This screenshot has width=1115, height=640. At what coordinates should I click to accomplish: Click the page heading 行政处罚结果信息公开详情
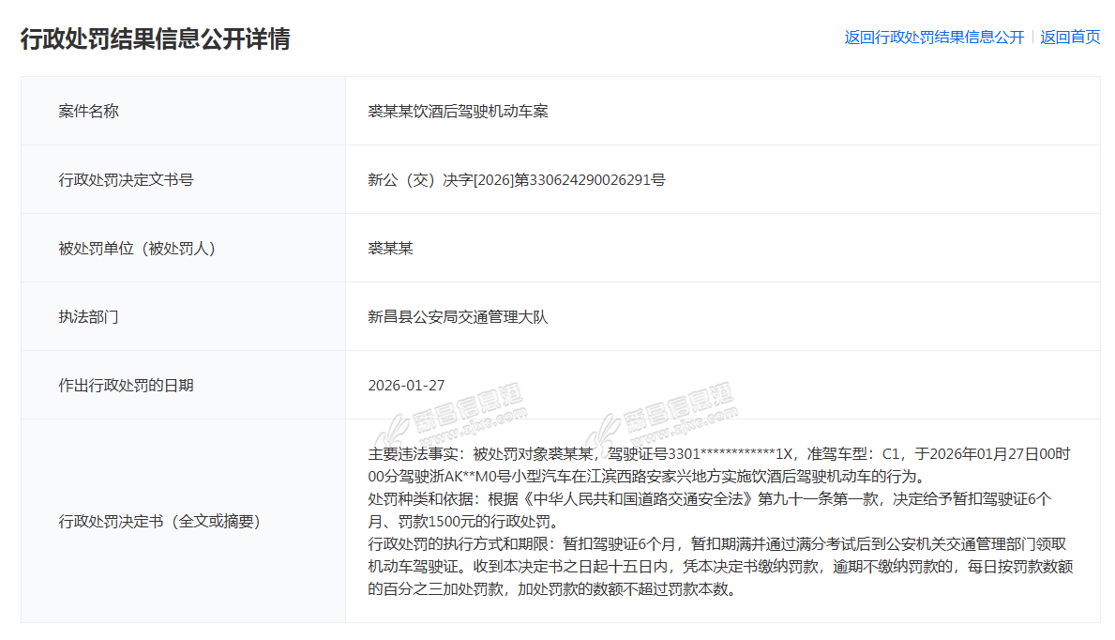(156, 38)
